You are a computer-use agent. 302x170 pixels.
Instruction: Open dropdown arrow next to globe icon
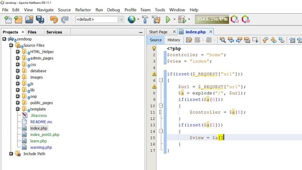(138, 19)
